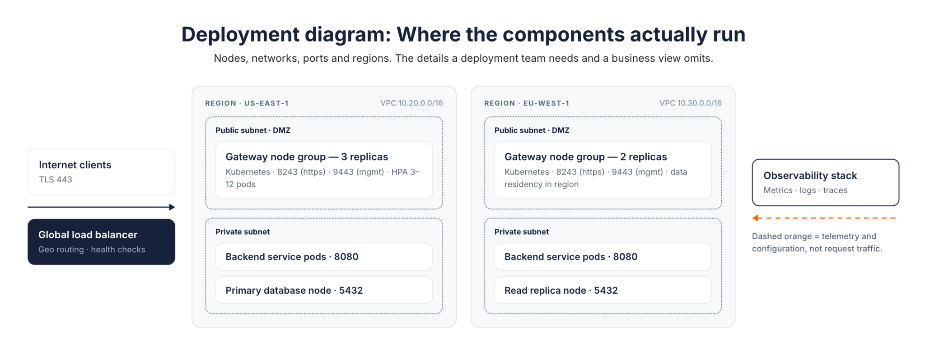Screen dimensions: 925x347
Task: Click the "TLS 443" text
Action: click(56, 180)
